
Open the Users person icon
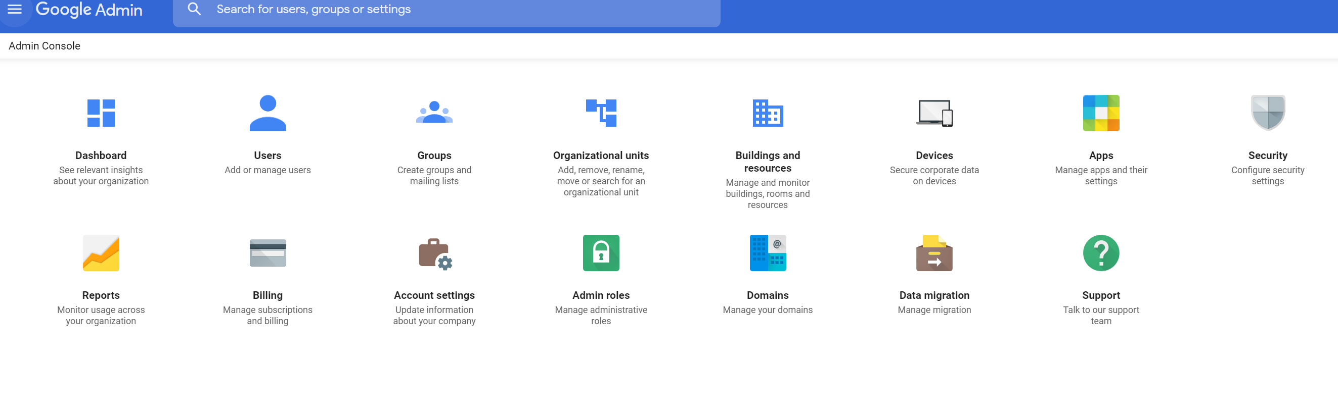(267, 113)
